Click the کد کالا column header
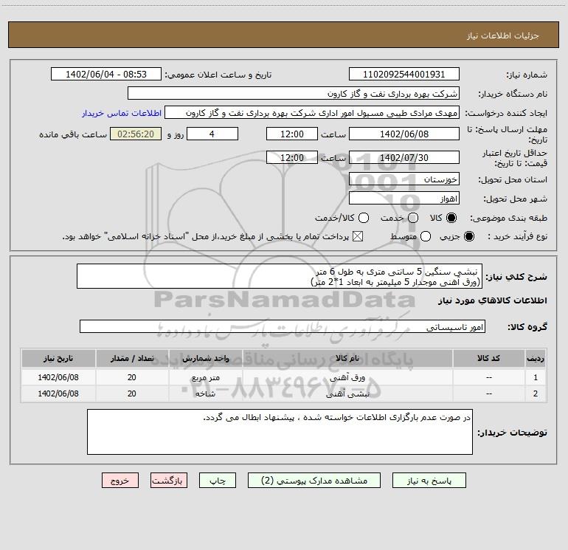Screen dimensions: 568x550 pyautogui.click(x=488, y=359)
